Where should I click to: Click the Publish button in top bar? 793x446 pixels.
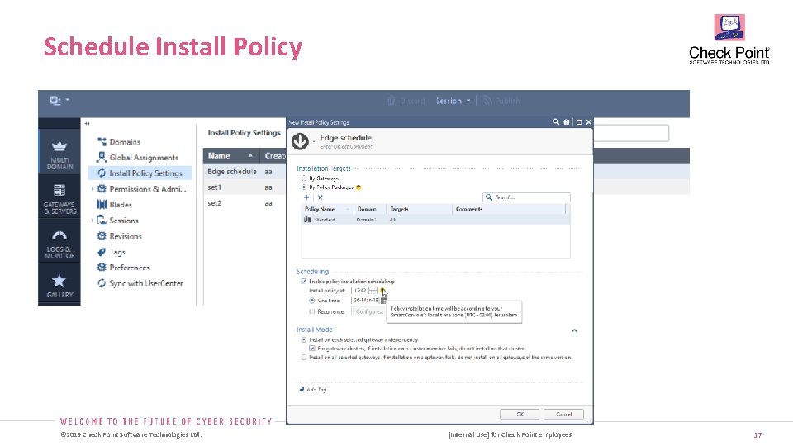click(x=501, y=101)
